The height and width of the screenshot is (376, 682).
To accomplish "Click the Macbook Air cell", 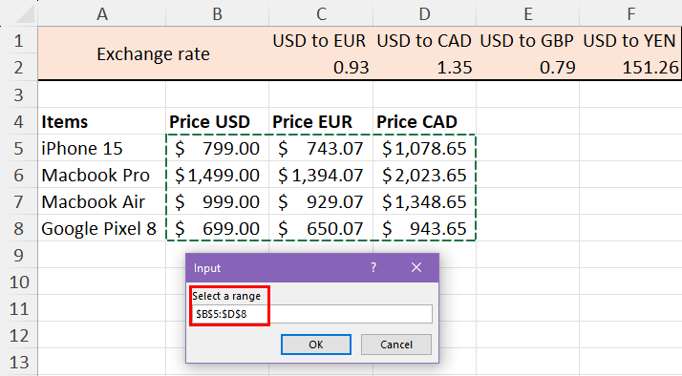I will pyautogui.click(x=102, y=201).
